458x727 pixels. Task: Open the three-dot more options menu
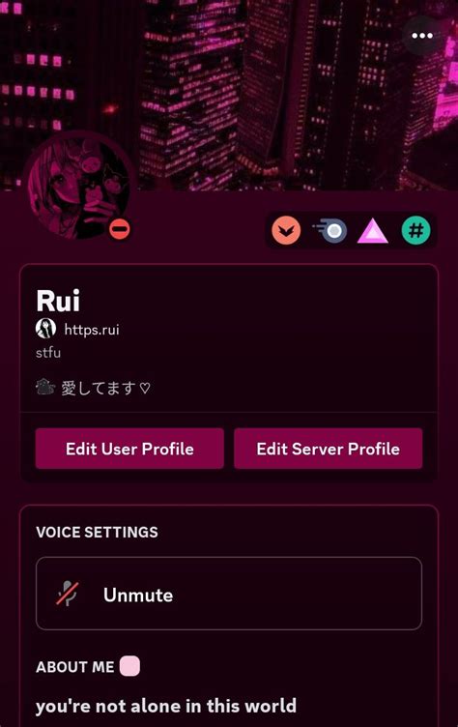coord(422,36)
